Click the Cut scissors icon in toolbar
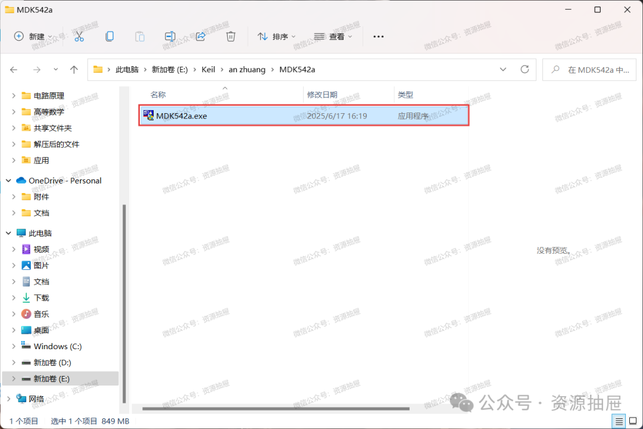The width and height of the screenshot is (643, 429). click(x=79, y=36)
